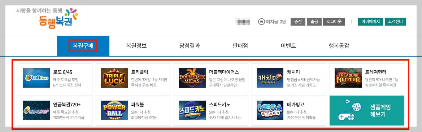Screen dimensions: 422x132
Task: Click the 숫자 10개 일치시 1등 text
Action: coord(225,118)
